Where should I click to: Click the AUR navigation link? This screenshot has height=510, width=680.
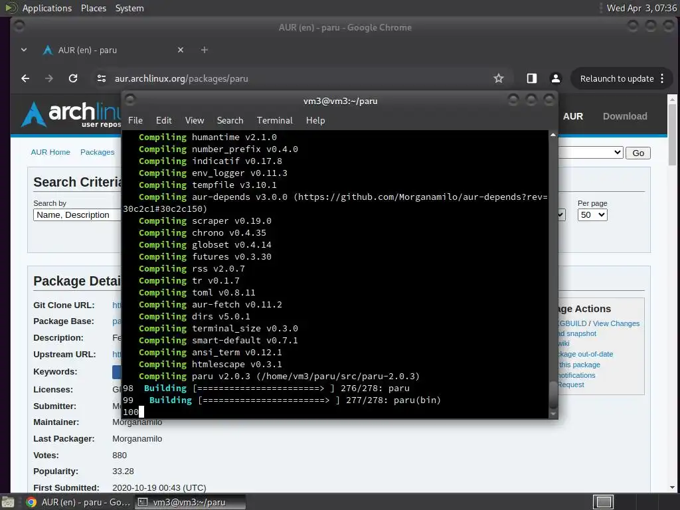pos(573,116)
